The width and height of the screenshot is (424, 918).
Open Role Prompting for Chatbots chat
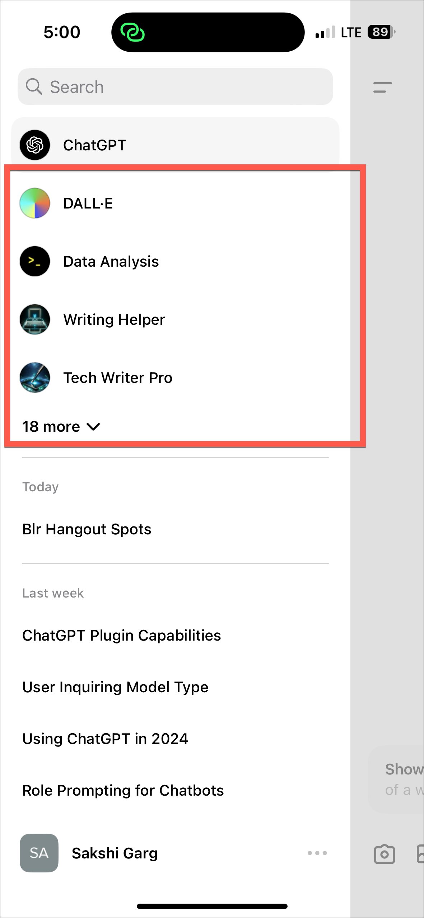pyautogui.click(x=123, y=791)
